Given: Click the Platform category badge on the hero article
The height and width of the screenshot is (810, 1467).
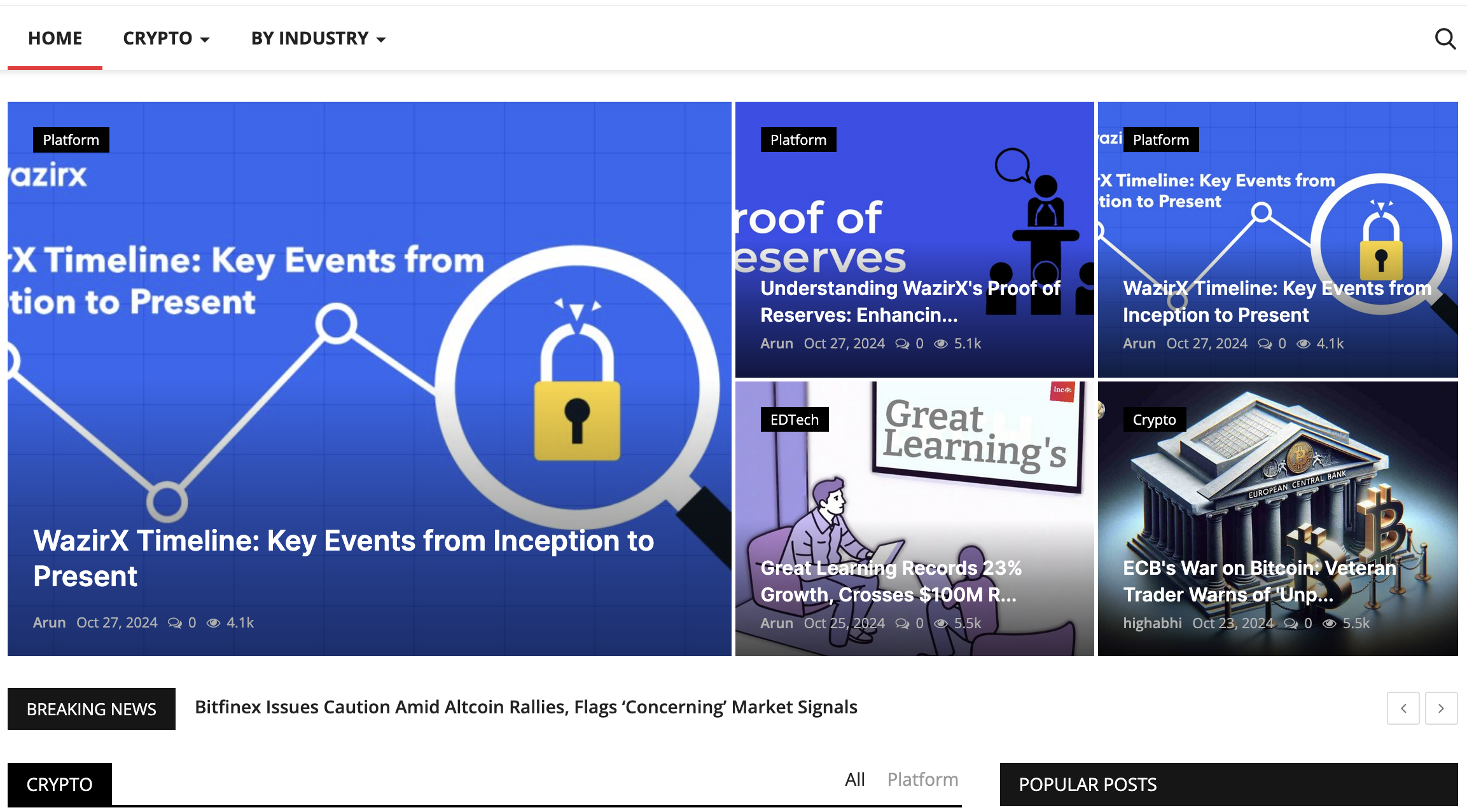Looking at the screenshot, I should point(71,139).
